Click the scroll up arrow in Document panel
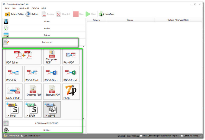The height and width of the screenshot is (140, 205). click(84, 47)
